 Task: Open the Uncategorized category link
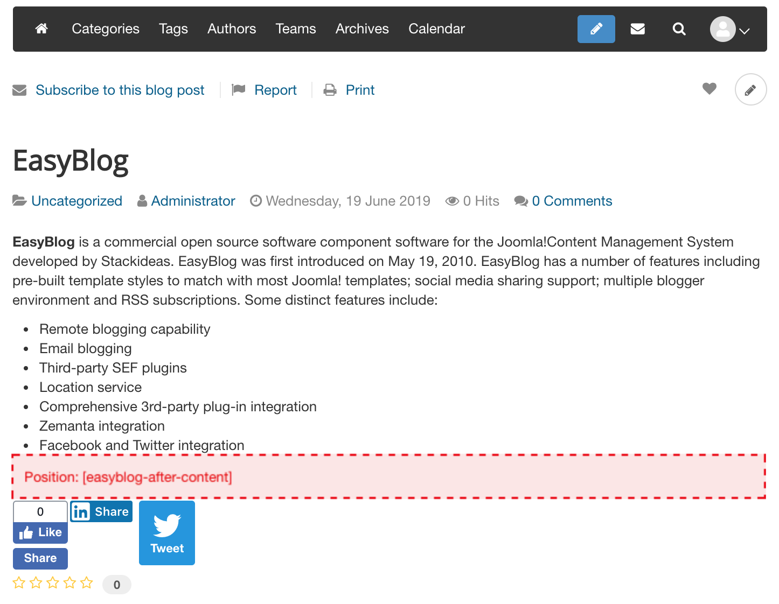point(76,201)
